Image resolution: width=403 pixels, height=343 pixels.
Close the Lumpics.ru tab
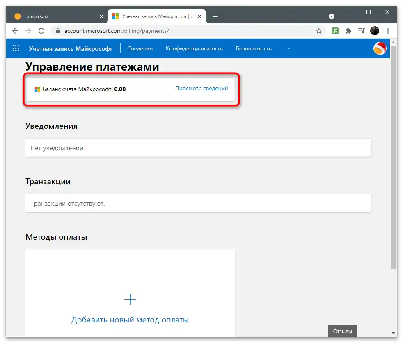(101, 16)
